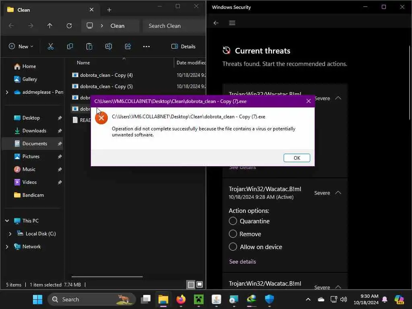Expand the breadcrumb chevron before Clean
This screenshot has width=412, height=309.
pos(102,26)
